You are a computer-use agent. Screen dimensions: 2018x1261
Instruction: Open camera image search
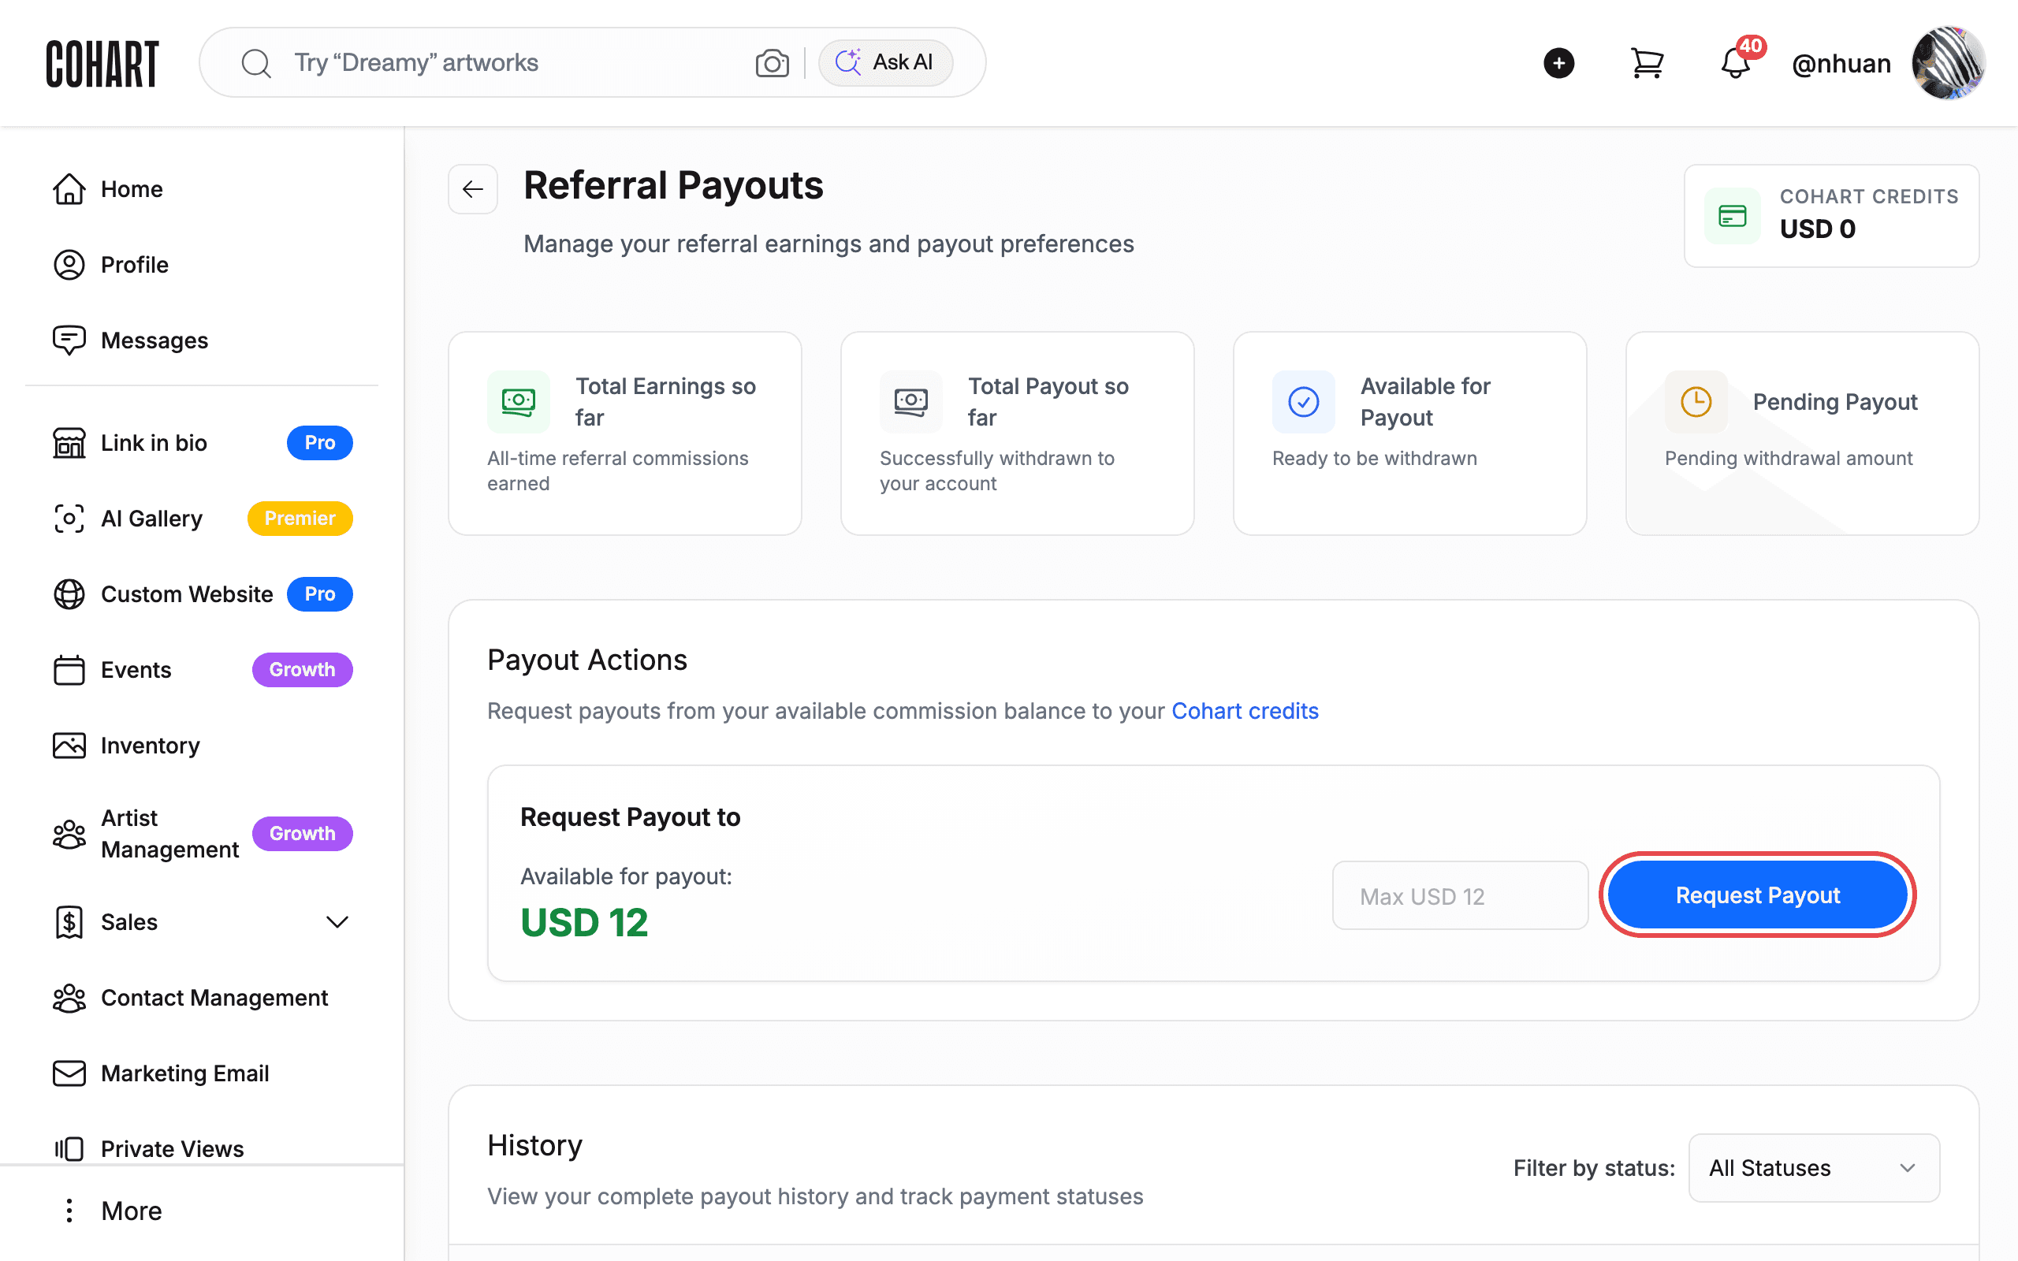773,63
